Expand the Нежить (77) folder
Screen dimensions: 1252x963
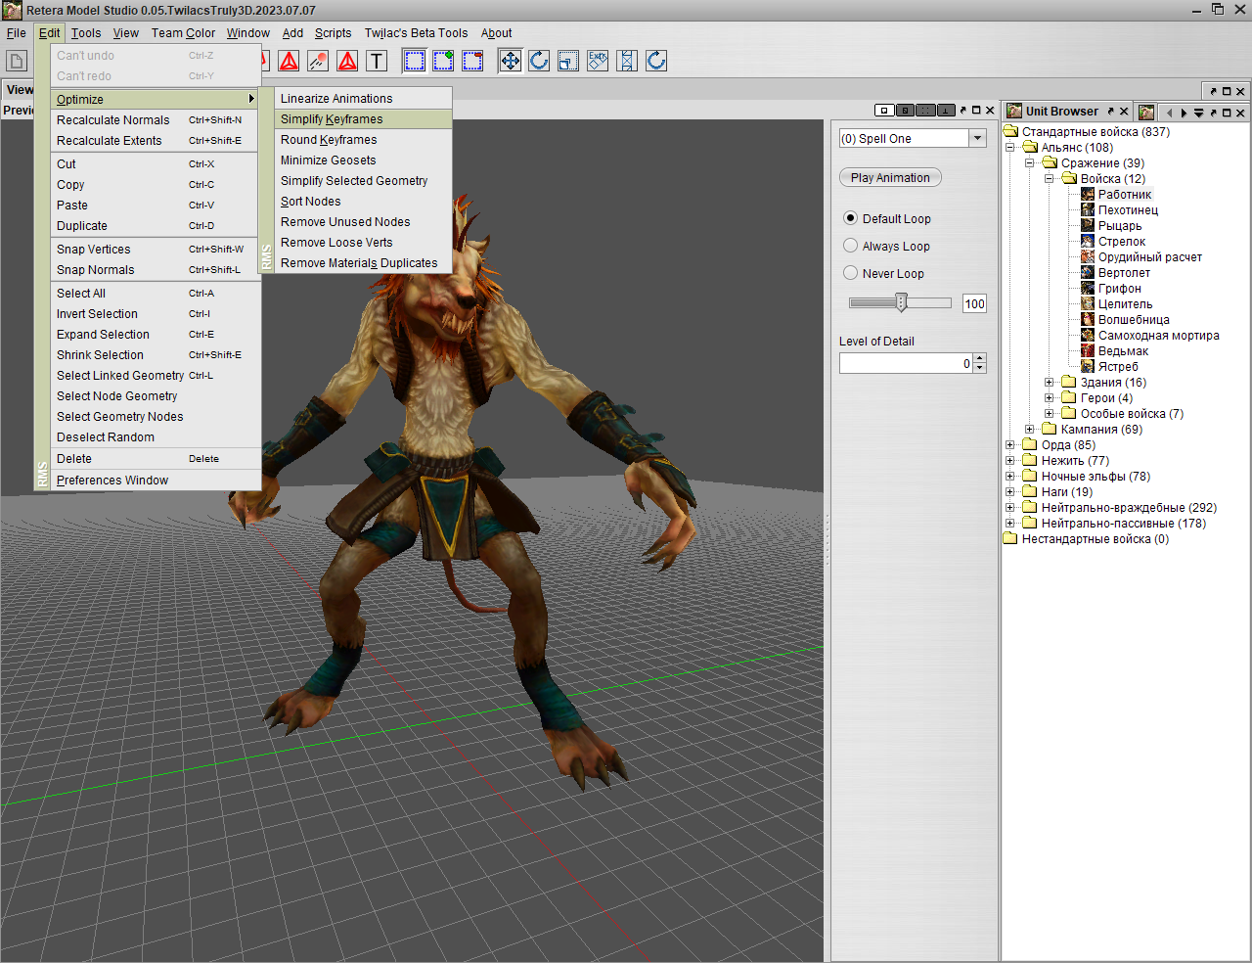[1010, 461]
